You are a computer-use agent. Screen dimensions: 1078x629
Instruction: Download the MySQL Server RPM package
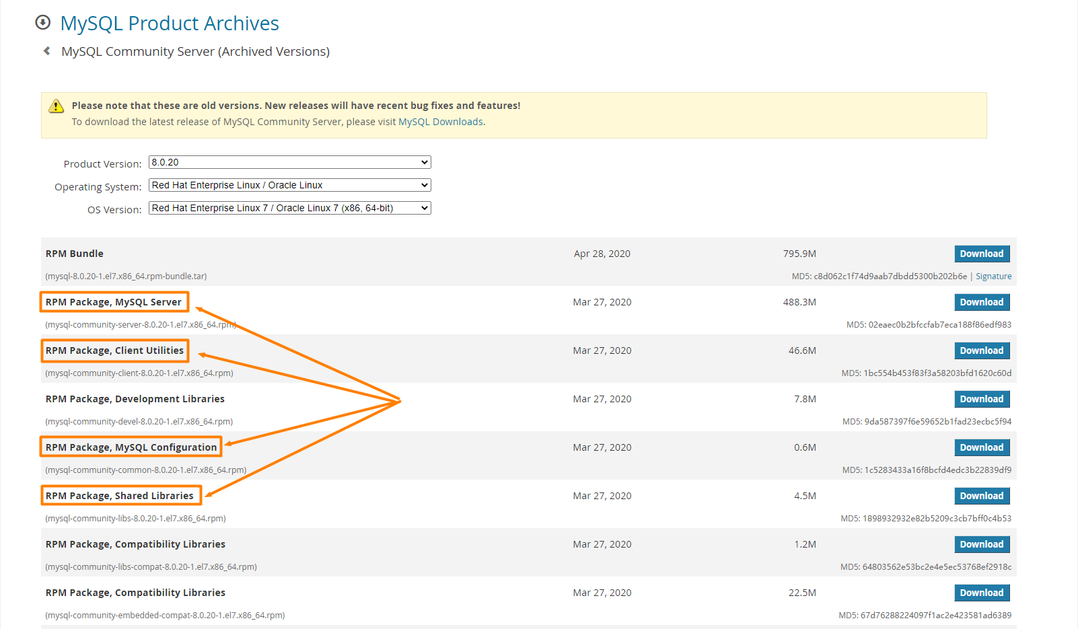[982, 302]
